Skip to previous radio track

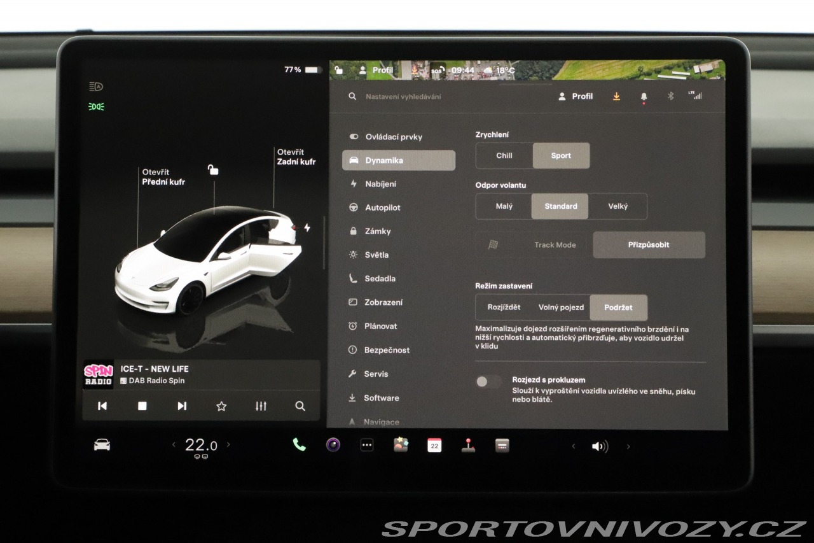[102, 406]
